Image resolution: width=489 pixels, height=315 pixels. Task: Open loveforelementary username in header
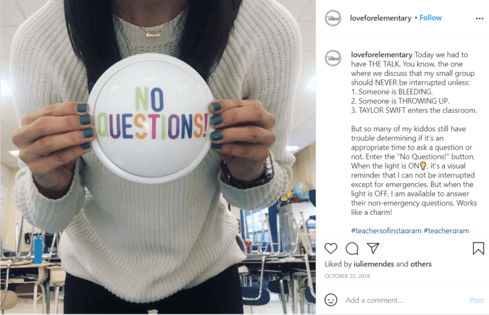[x=380, y=18]
